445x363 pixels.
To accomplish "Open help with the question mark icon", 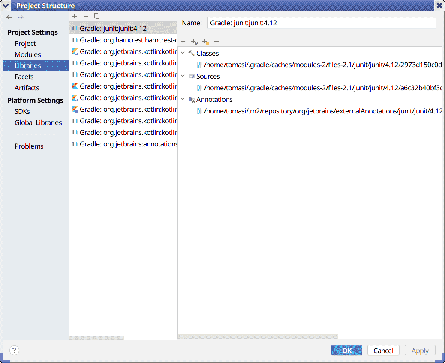I will pyautogui.click(x=14, y=350).
